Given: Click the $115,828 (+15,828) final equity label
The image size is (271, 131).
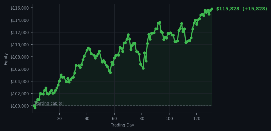Looking at the screenshot, I should (241, 9).
